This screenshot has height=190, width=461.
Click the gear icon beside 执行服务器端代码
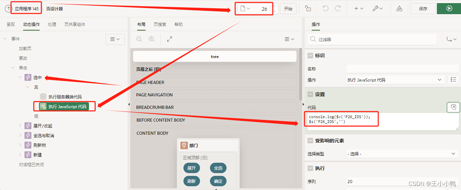(43, 97)
